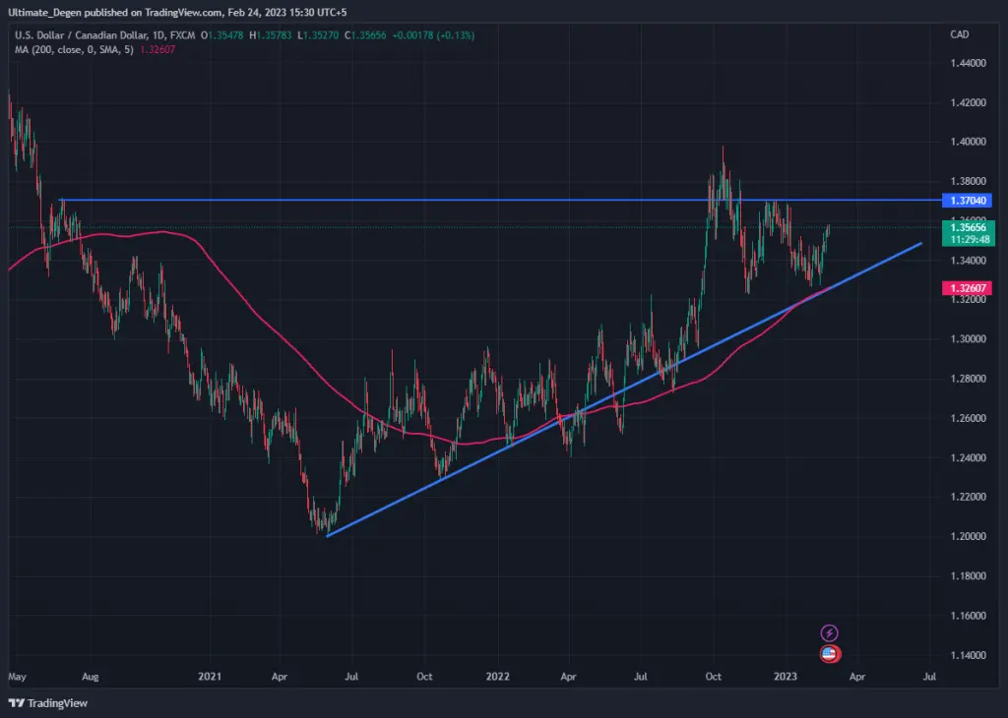This screenshot has width=1008, height=718.
Task: Click the purple lightning event icon
Action: (829, 633)
